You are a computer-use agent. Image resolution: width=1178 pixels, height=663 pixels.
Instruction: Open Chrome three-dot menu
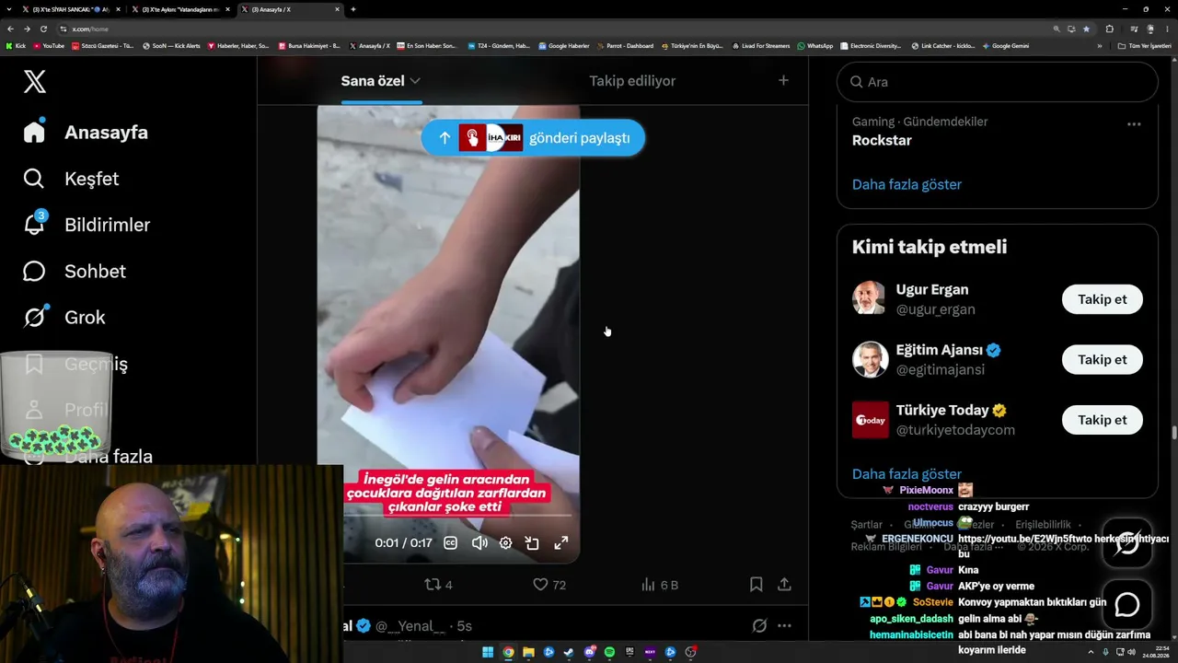(x=1168, y=29)
